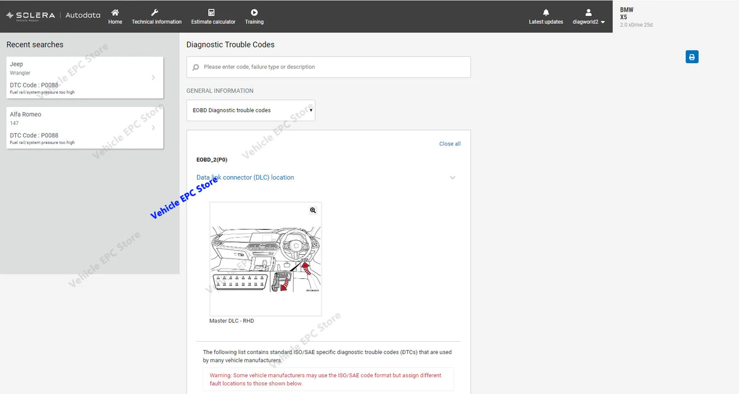Viewport: 739px width, 394px height.
Task: Click 2.0 xDrive 25d engine text
Action: (636, 25)
